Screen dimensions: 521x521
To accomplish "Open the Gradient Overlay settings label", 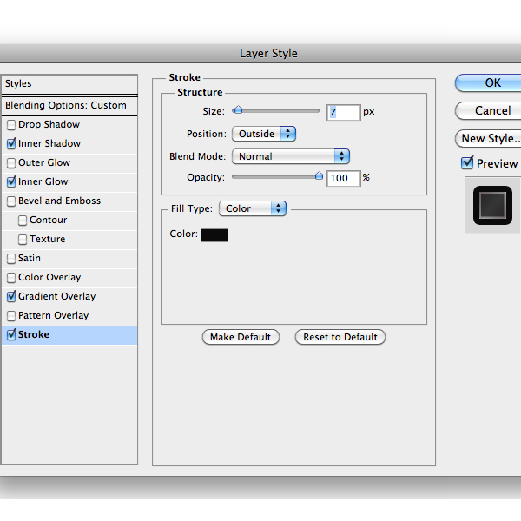I will (x=56, y=296).
